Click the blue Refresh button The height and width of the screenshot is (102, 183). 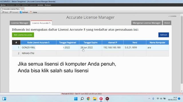164,35
